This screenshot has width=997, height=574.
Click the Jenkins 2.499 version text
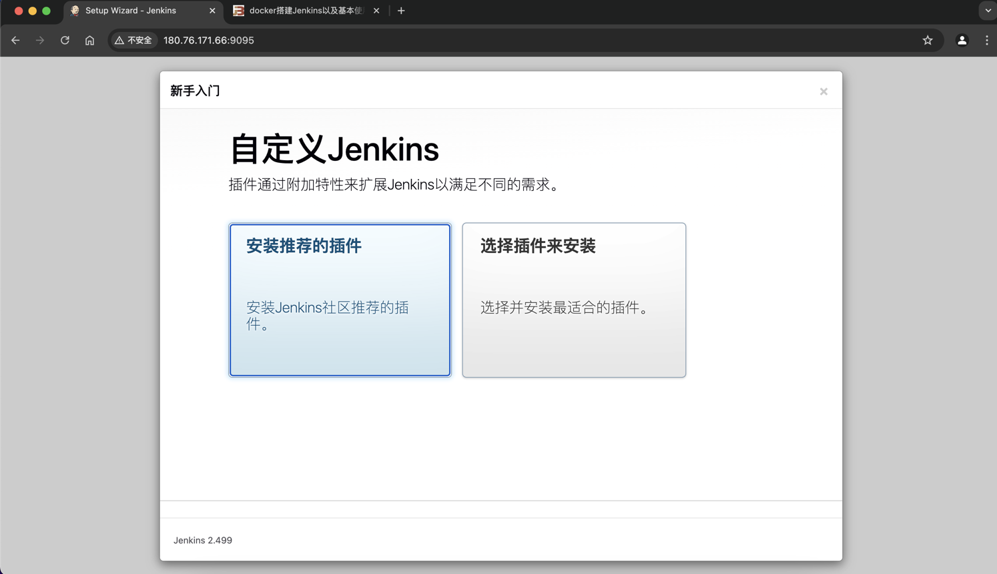203,541
